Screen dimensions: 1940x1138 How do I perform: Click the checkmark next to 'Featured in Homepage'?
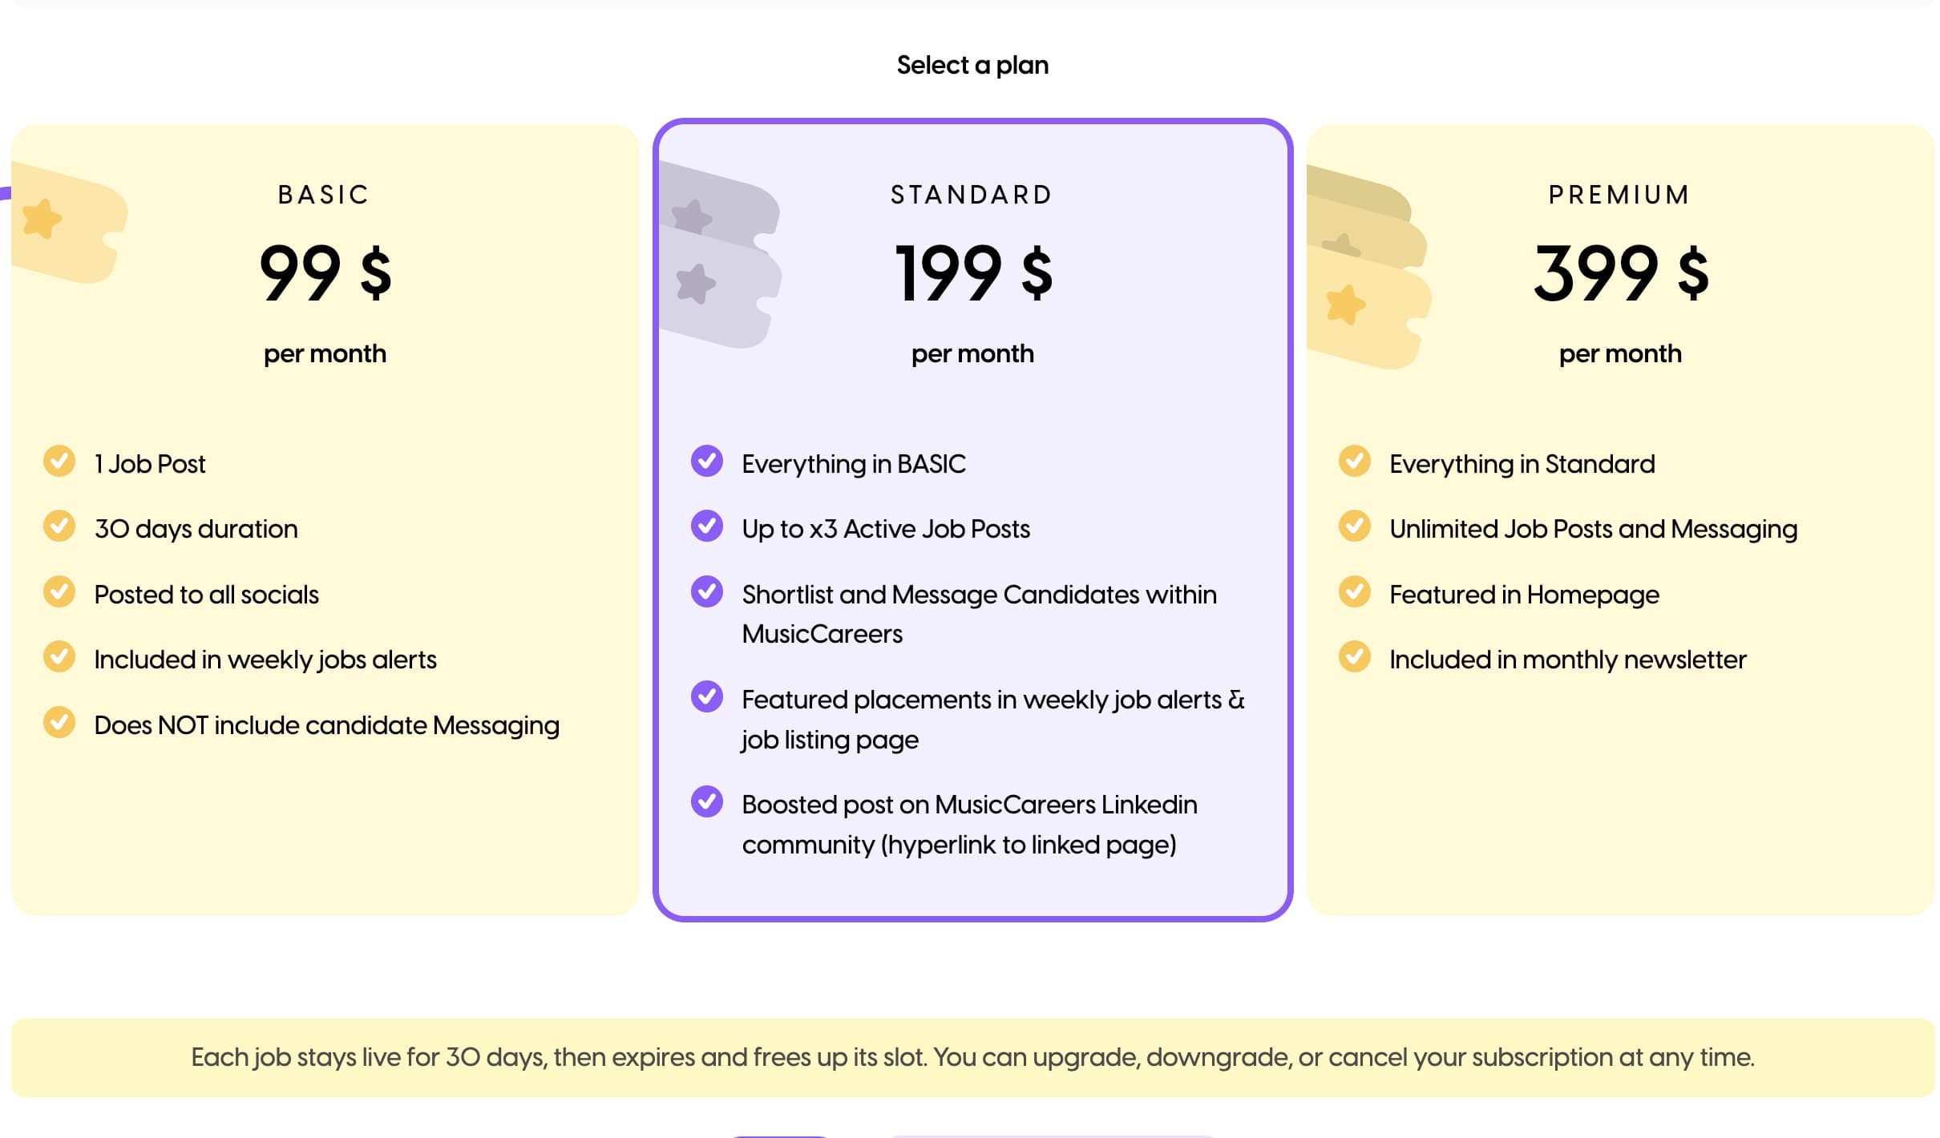coord(1355,594)
